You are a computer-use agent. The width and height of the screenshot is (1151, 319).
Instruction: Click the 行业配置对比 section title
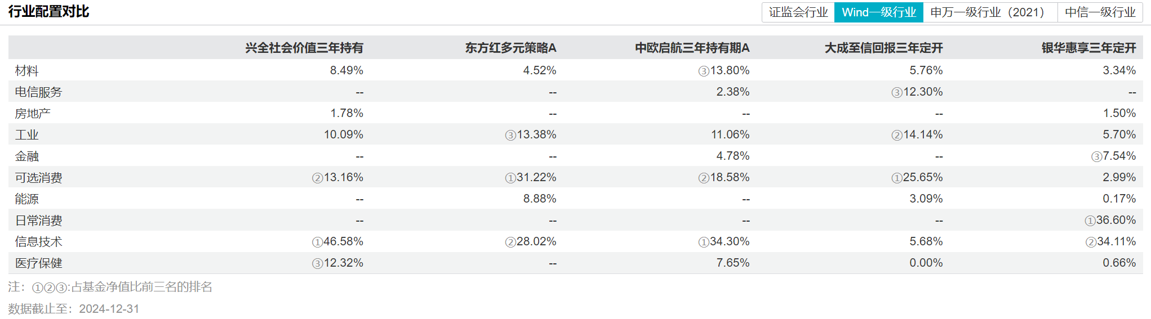coord(48,11)
